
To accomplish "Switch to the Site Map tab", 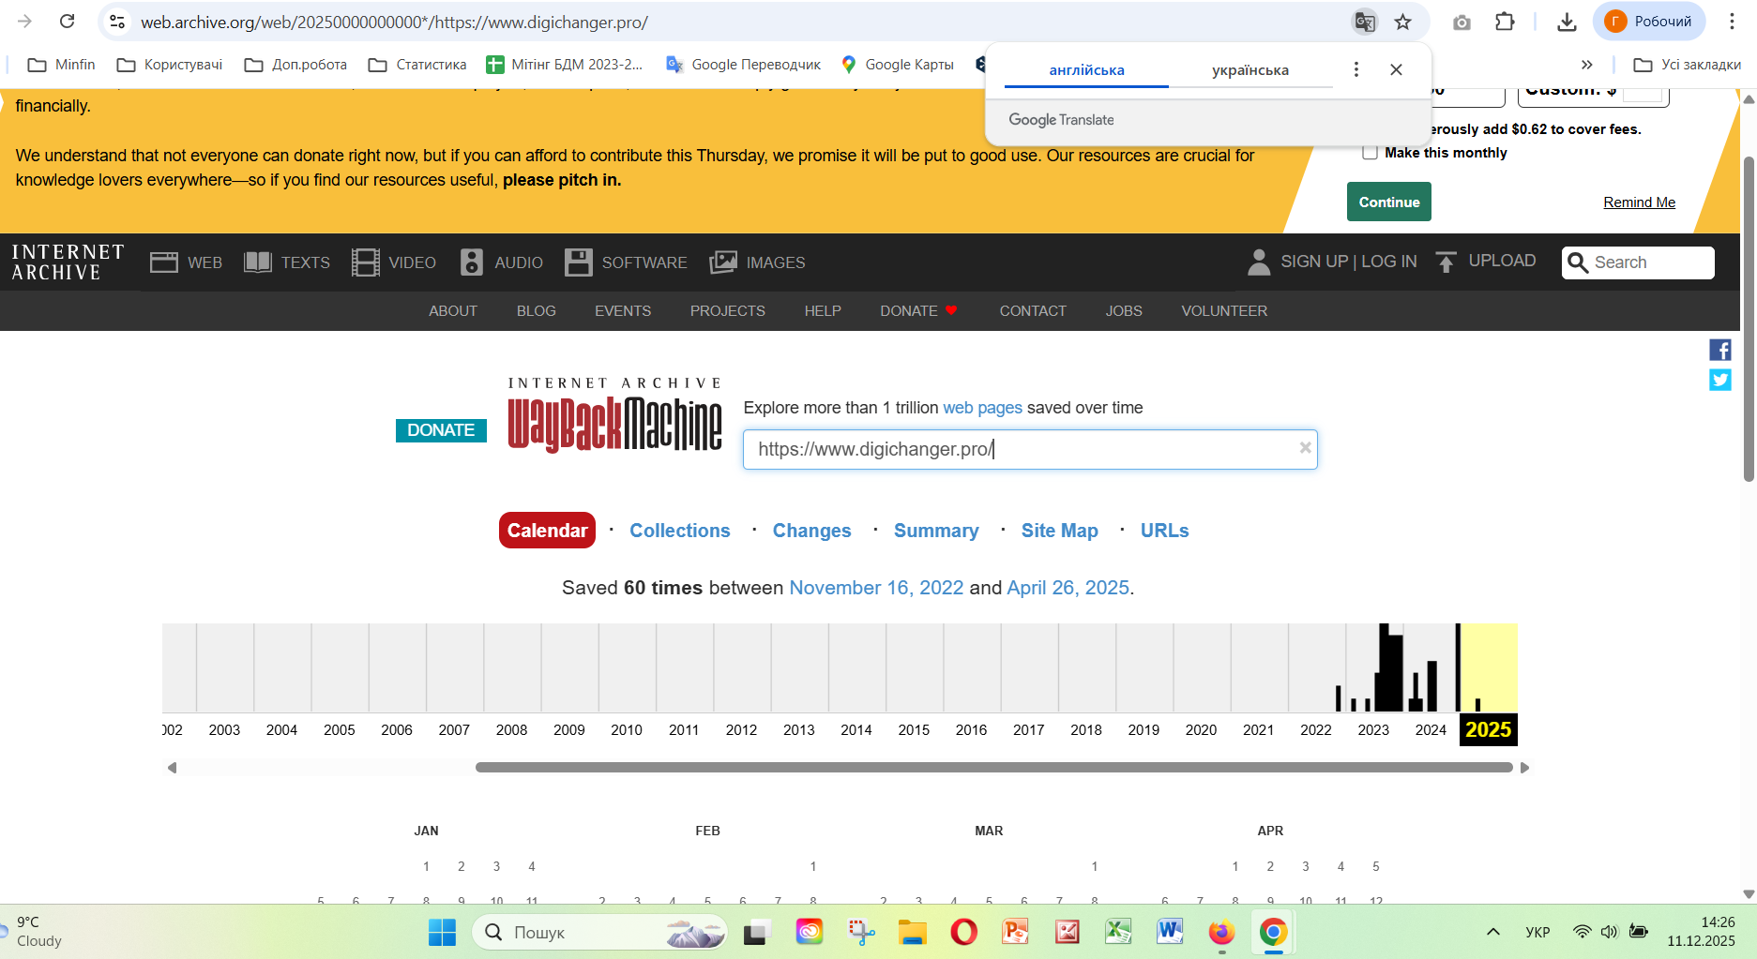I will [x=1060, y=531].
